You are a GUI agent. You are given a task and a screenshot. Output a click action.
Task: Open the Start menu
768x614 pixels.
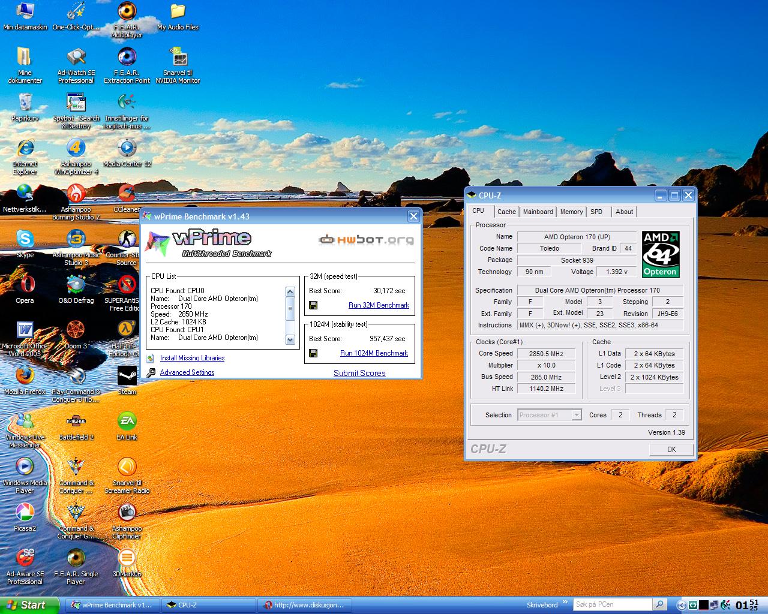(x=29, y=605)
